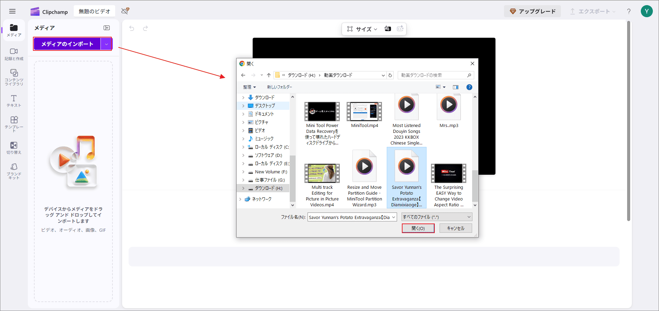
Task: Select Most Listened Douyin Songs file
Action: (x=407, y=119)
